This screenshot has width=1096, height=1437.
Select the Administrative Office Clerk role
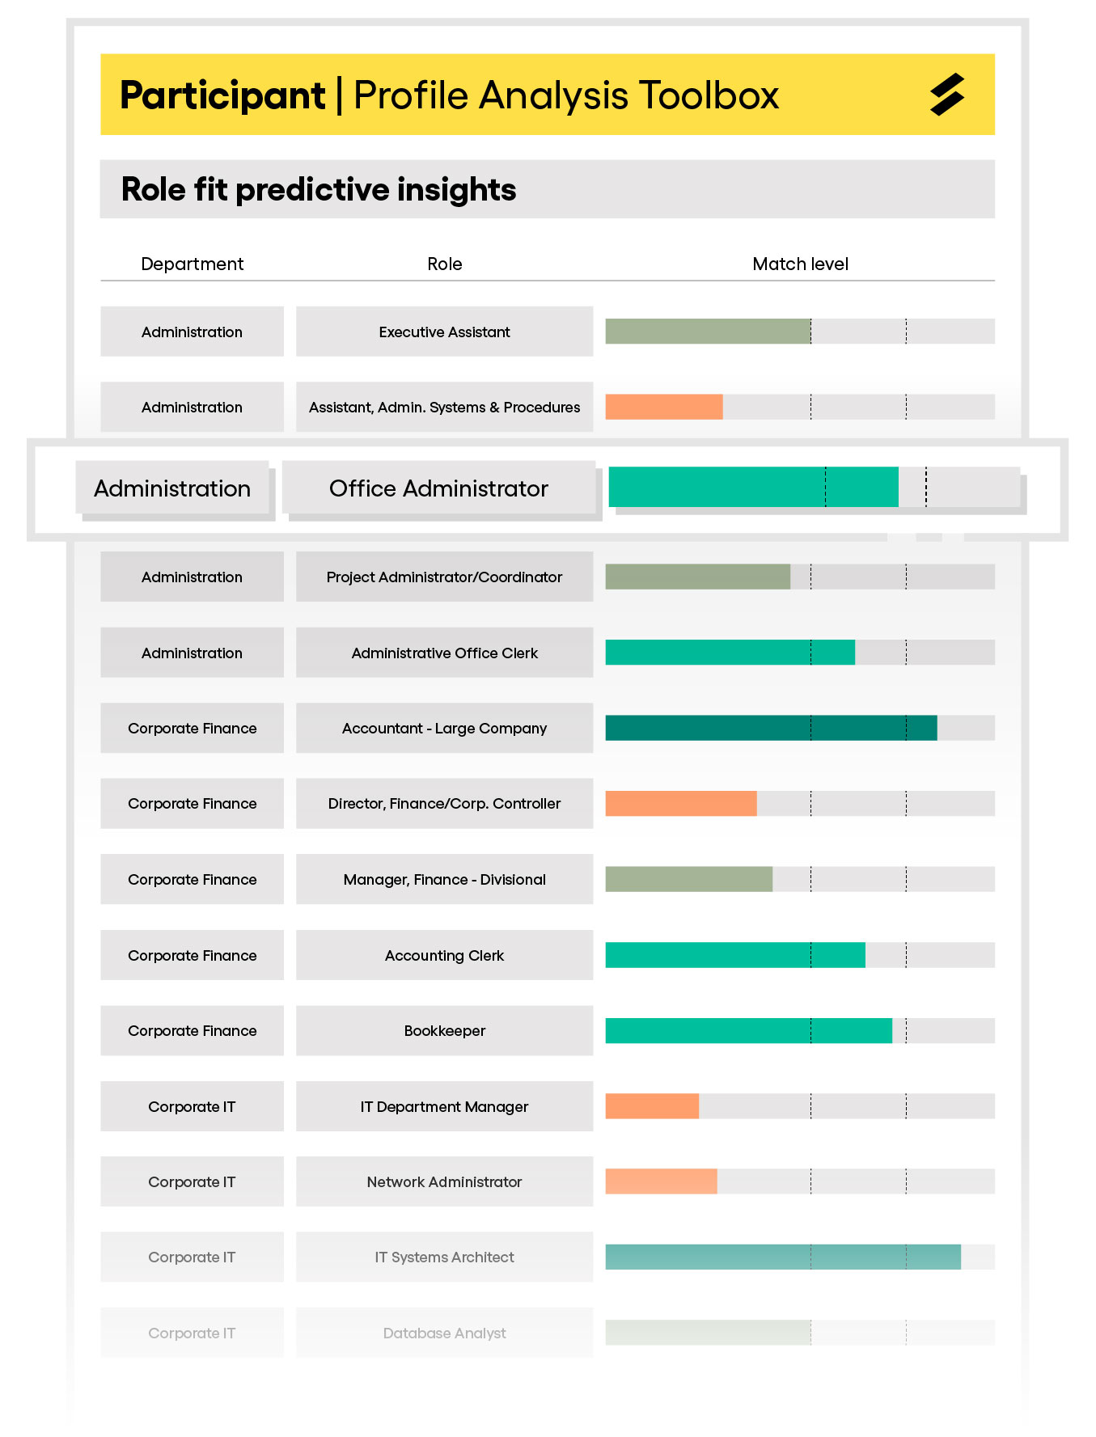(x=444, y=653)
